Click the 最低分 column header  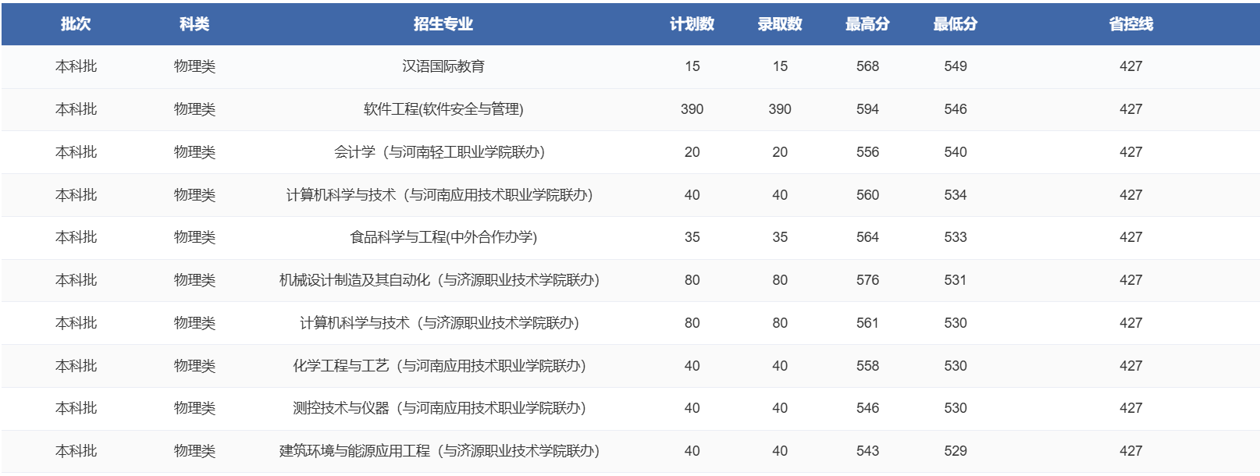pos(956,24)
